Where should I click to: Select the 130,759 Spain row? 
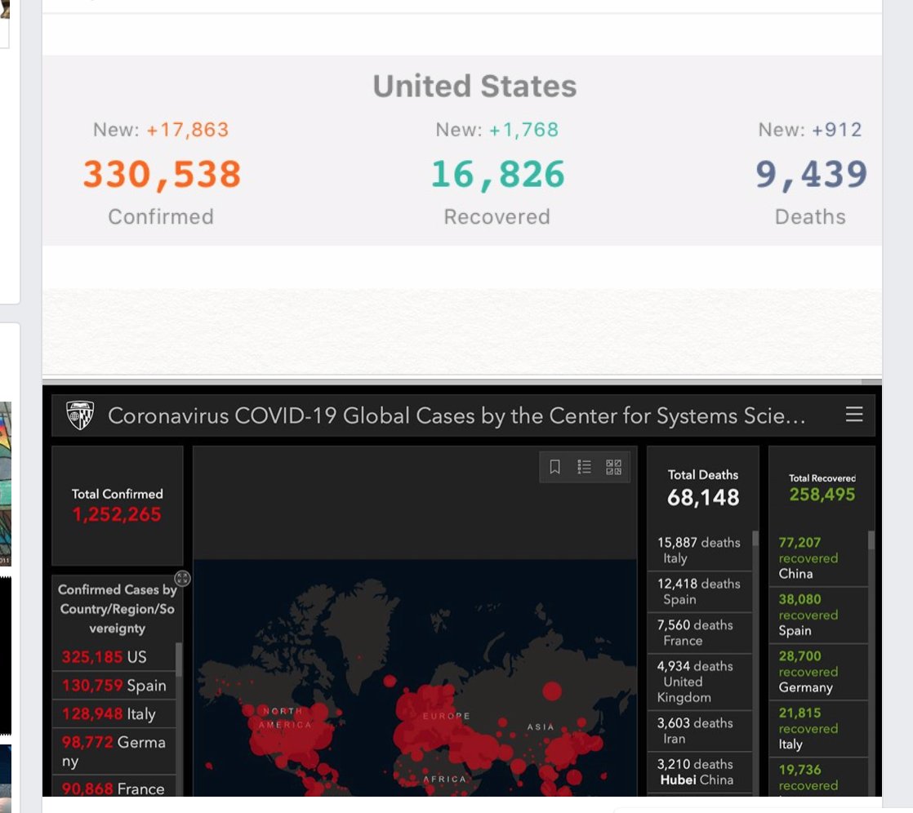114,686
